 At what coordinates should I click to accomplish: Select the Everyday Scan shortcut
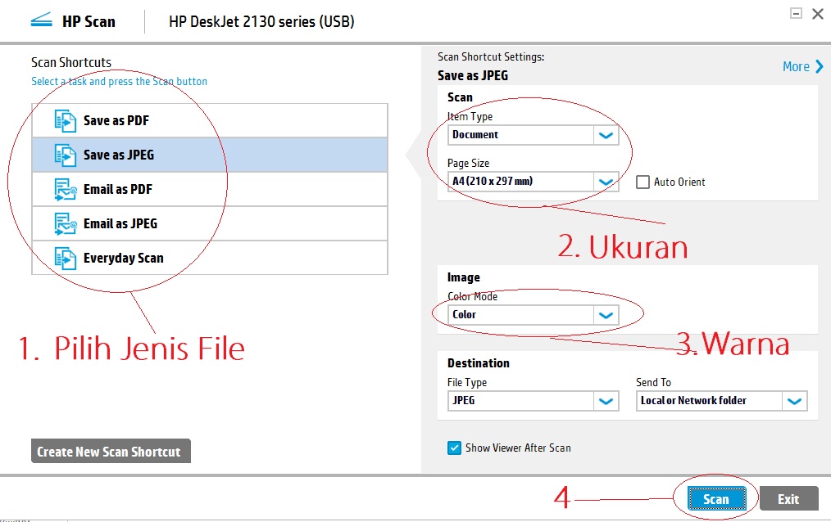[210, 258]
